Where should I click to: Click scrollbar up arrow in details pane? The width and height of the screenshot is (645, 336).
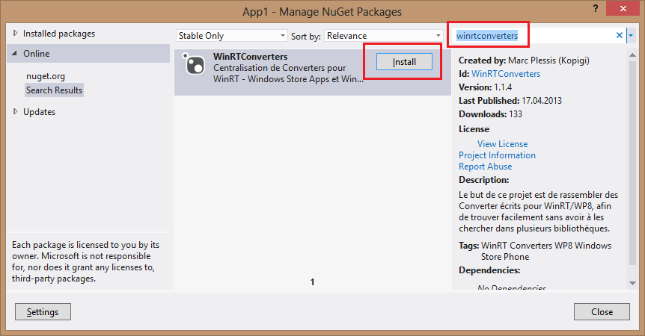[633, 55]
